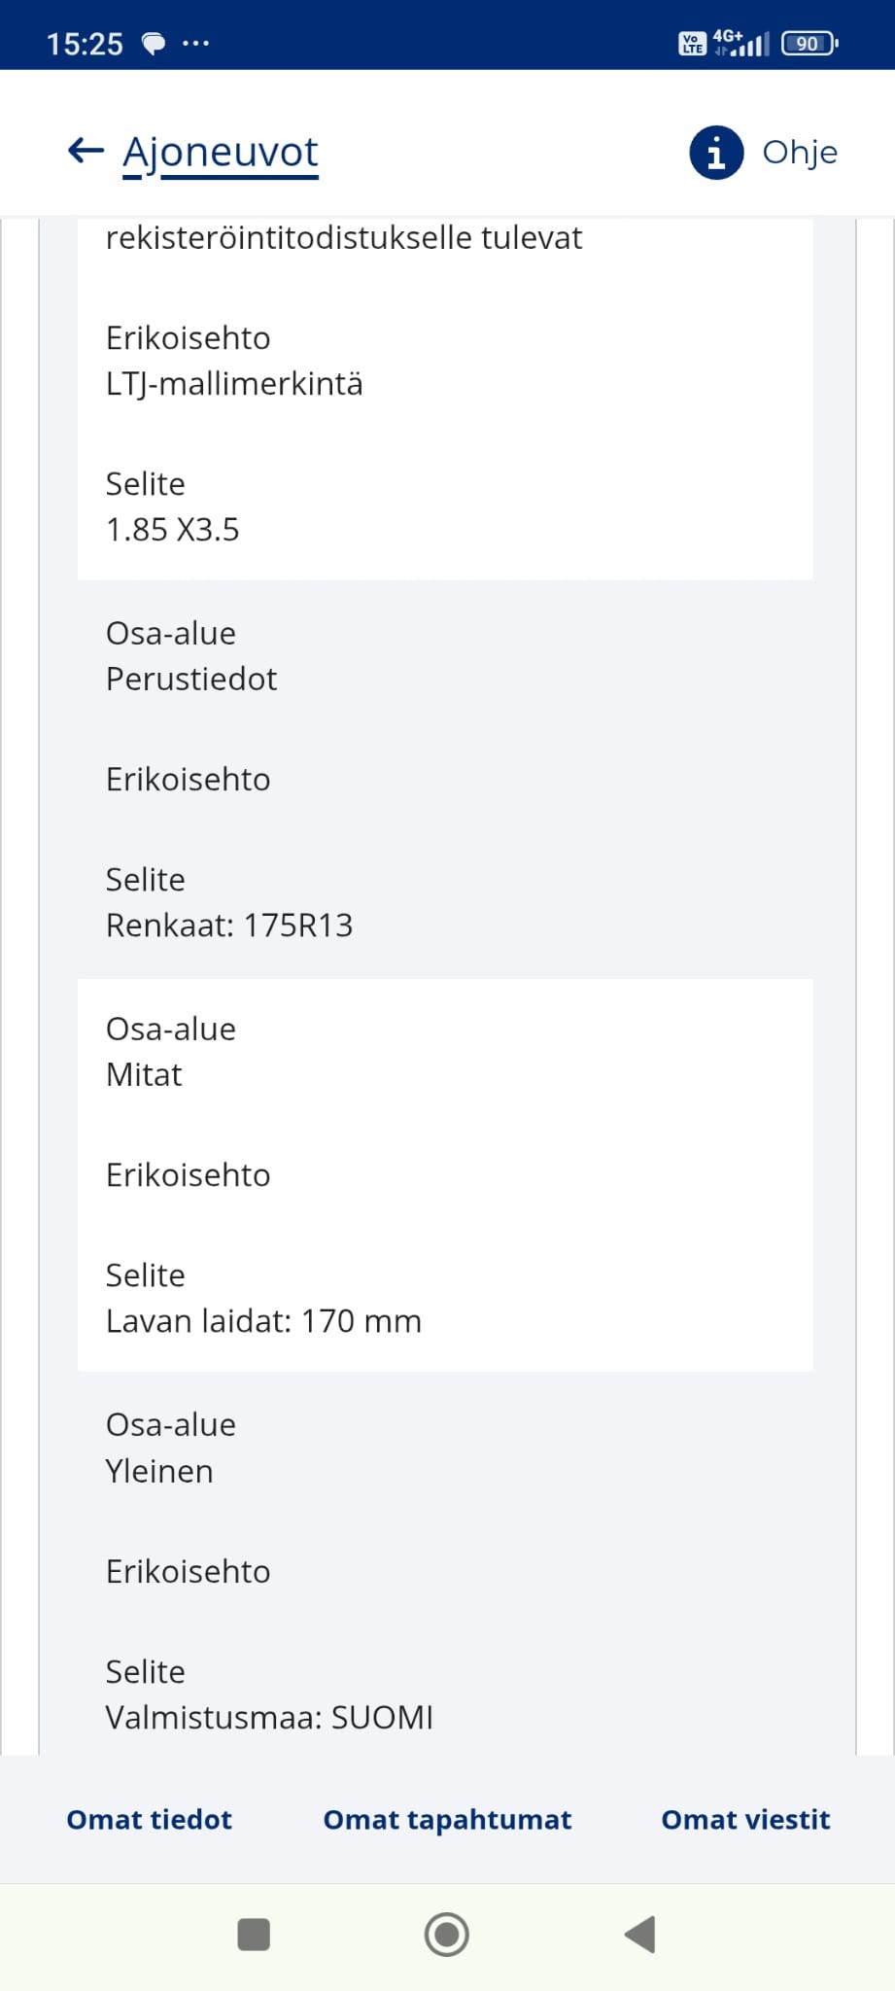Tap the VoLTE status icon
The image size is (895, 1991).
point(692,44)
